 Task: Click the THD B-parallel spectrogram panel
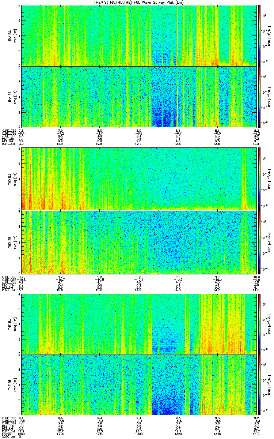(138, 241)
